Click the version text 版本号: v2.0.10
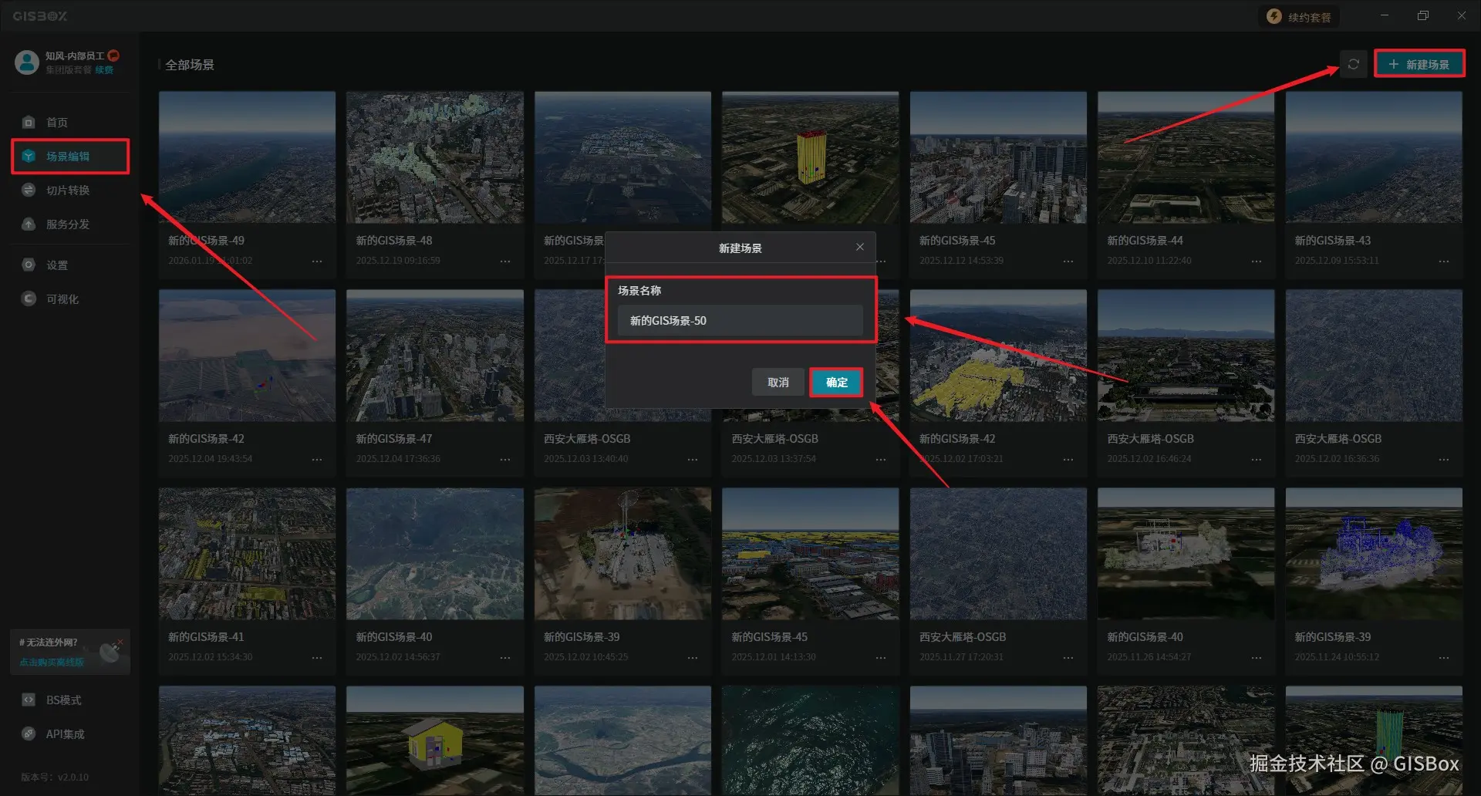The image size is (1481, 796). 55,777
